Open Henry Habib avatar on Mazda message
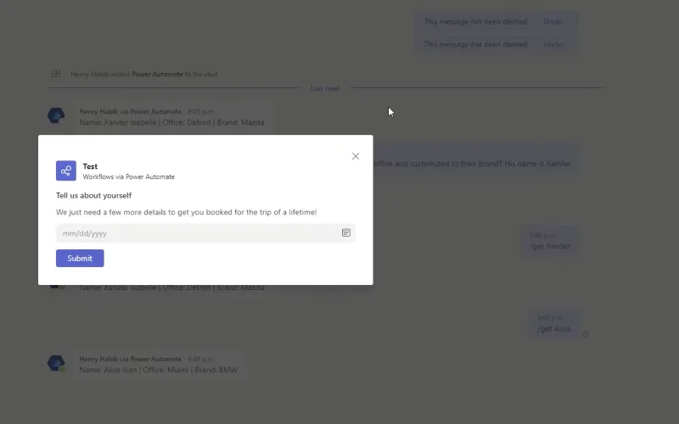 pos(56,116)
